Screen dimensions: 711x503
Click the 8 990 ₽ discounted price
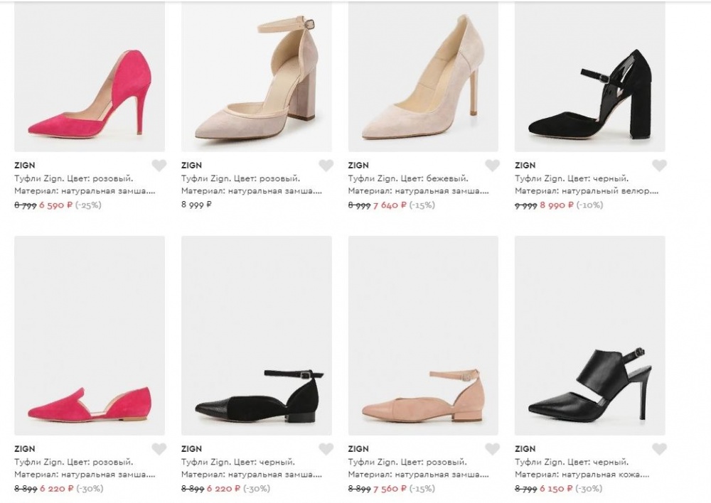557,205
